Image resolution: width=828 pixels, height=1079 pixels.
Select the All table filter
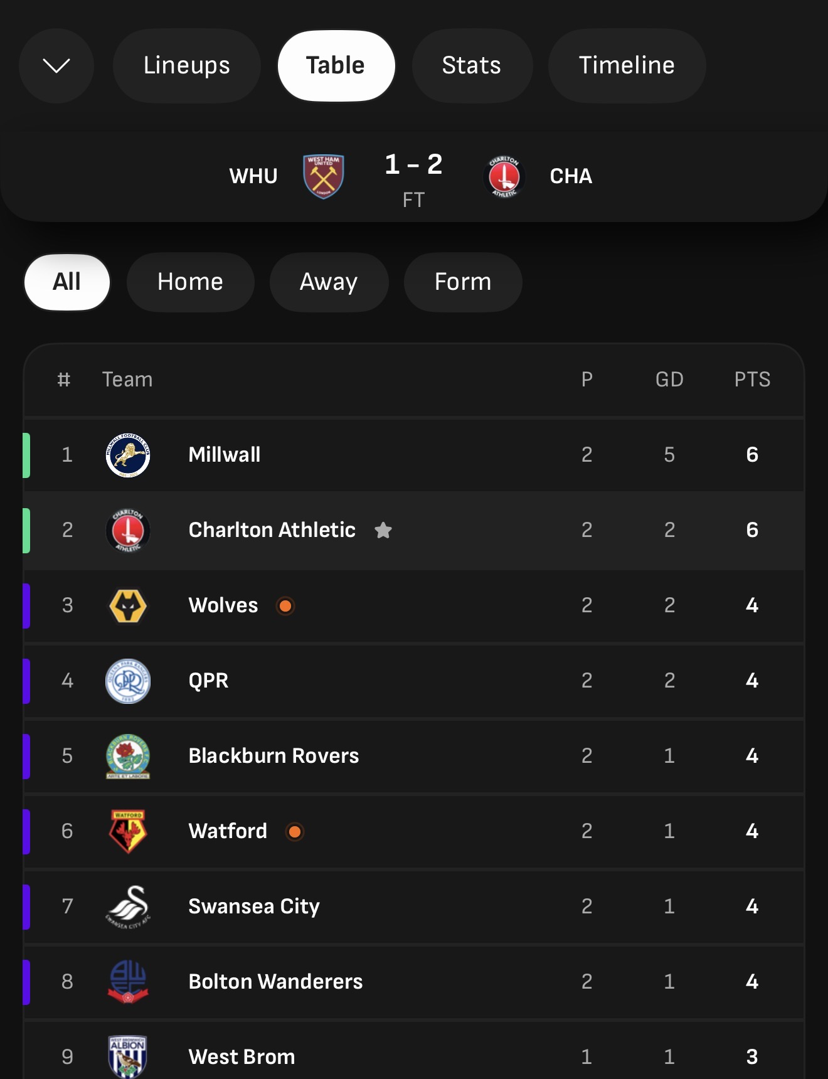click(x=67, y=282)
